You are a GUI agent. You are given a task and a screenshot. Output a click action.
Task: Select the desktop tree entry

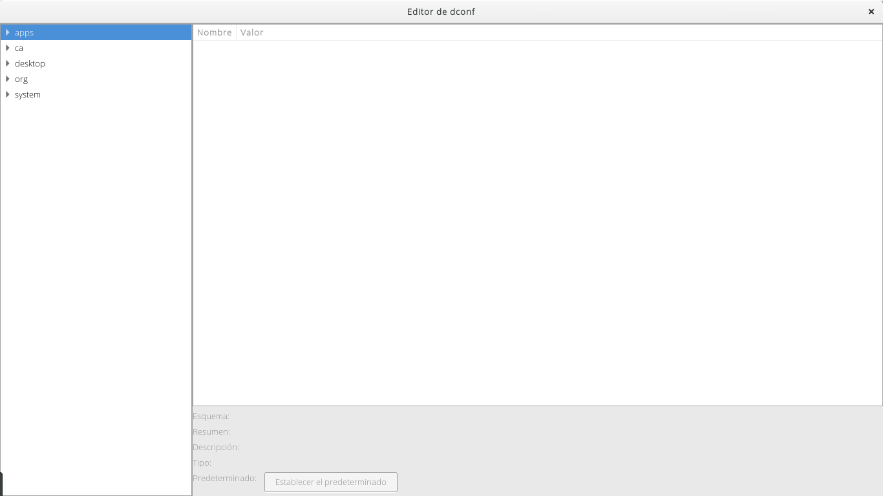(30, 63)
